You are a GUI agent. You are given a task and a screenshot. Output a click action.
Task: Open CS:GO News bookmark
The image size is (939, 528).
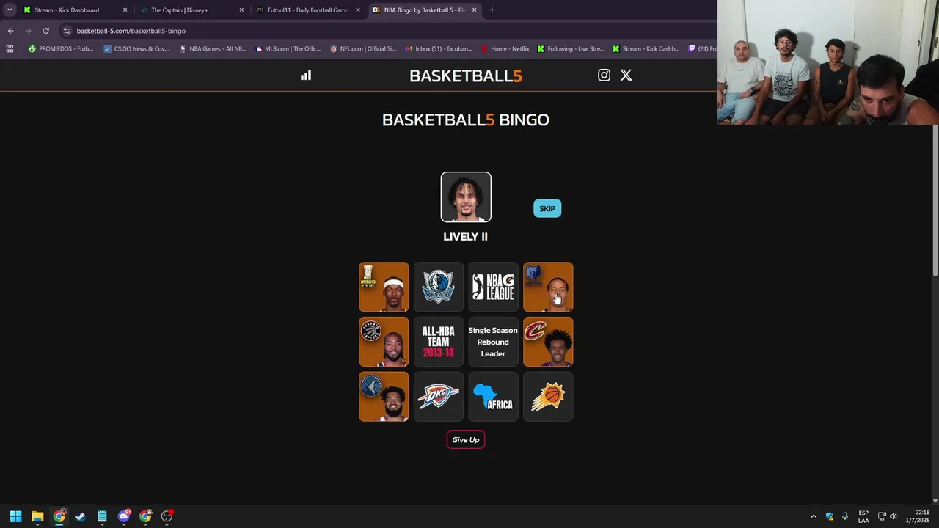(136, 49)
